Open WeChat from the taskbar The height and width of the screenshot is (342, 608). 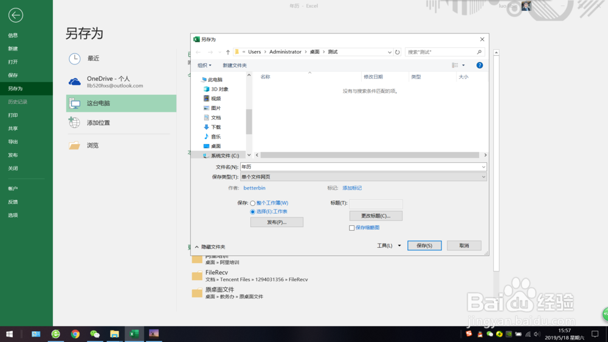click(95, 334)
